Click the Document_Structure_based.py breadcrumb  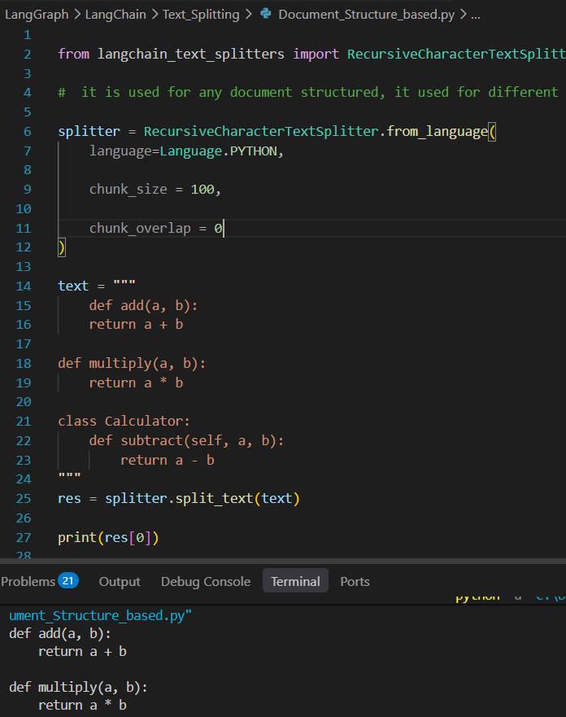(x=367, y=15)
